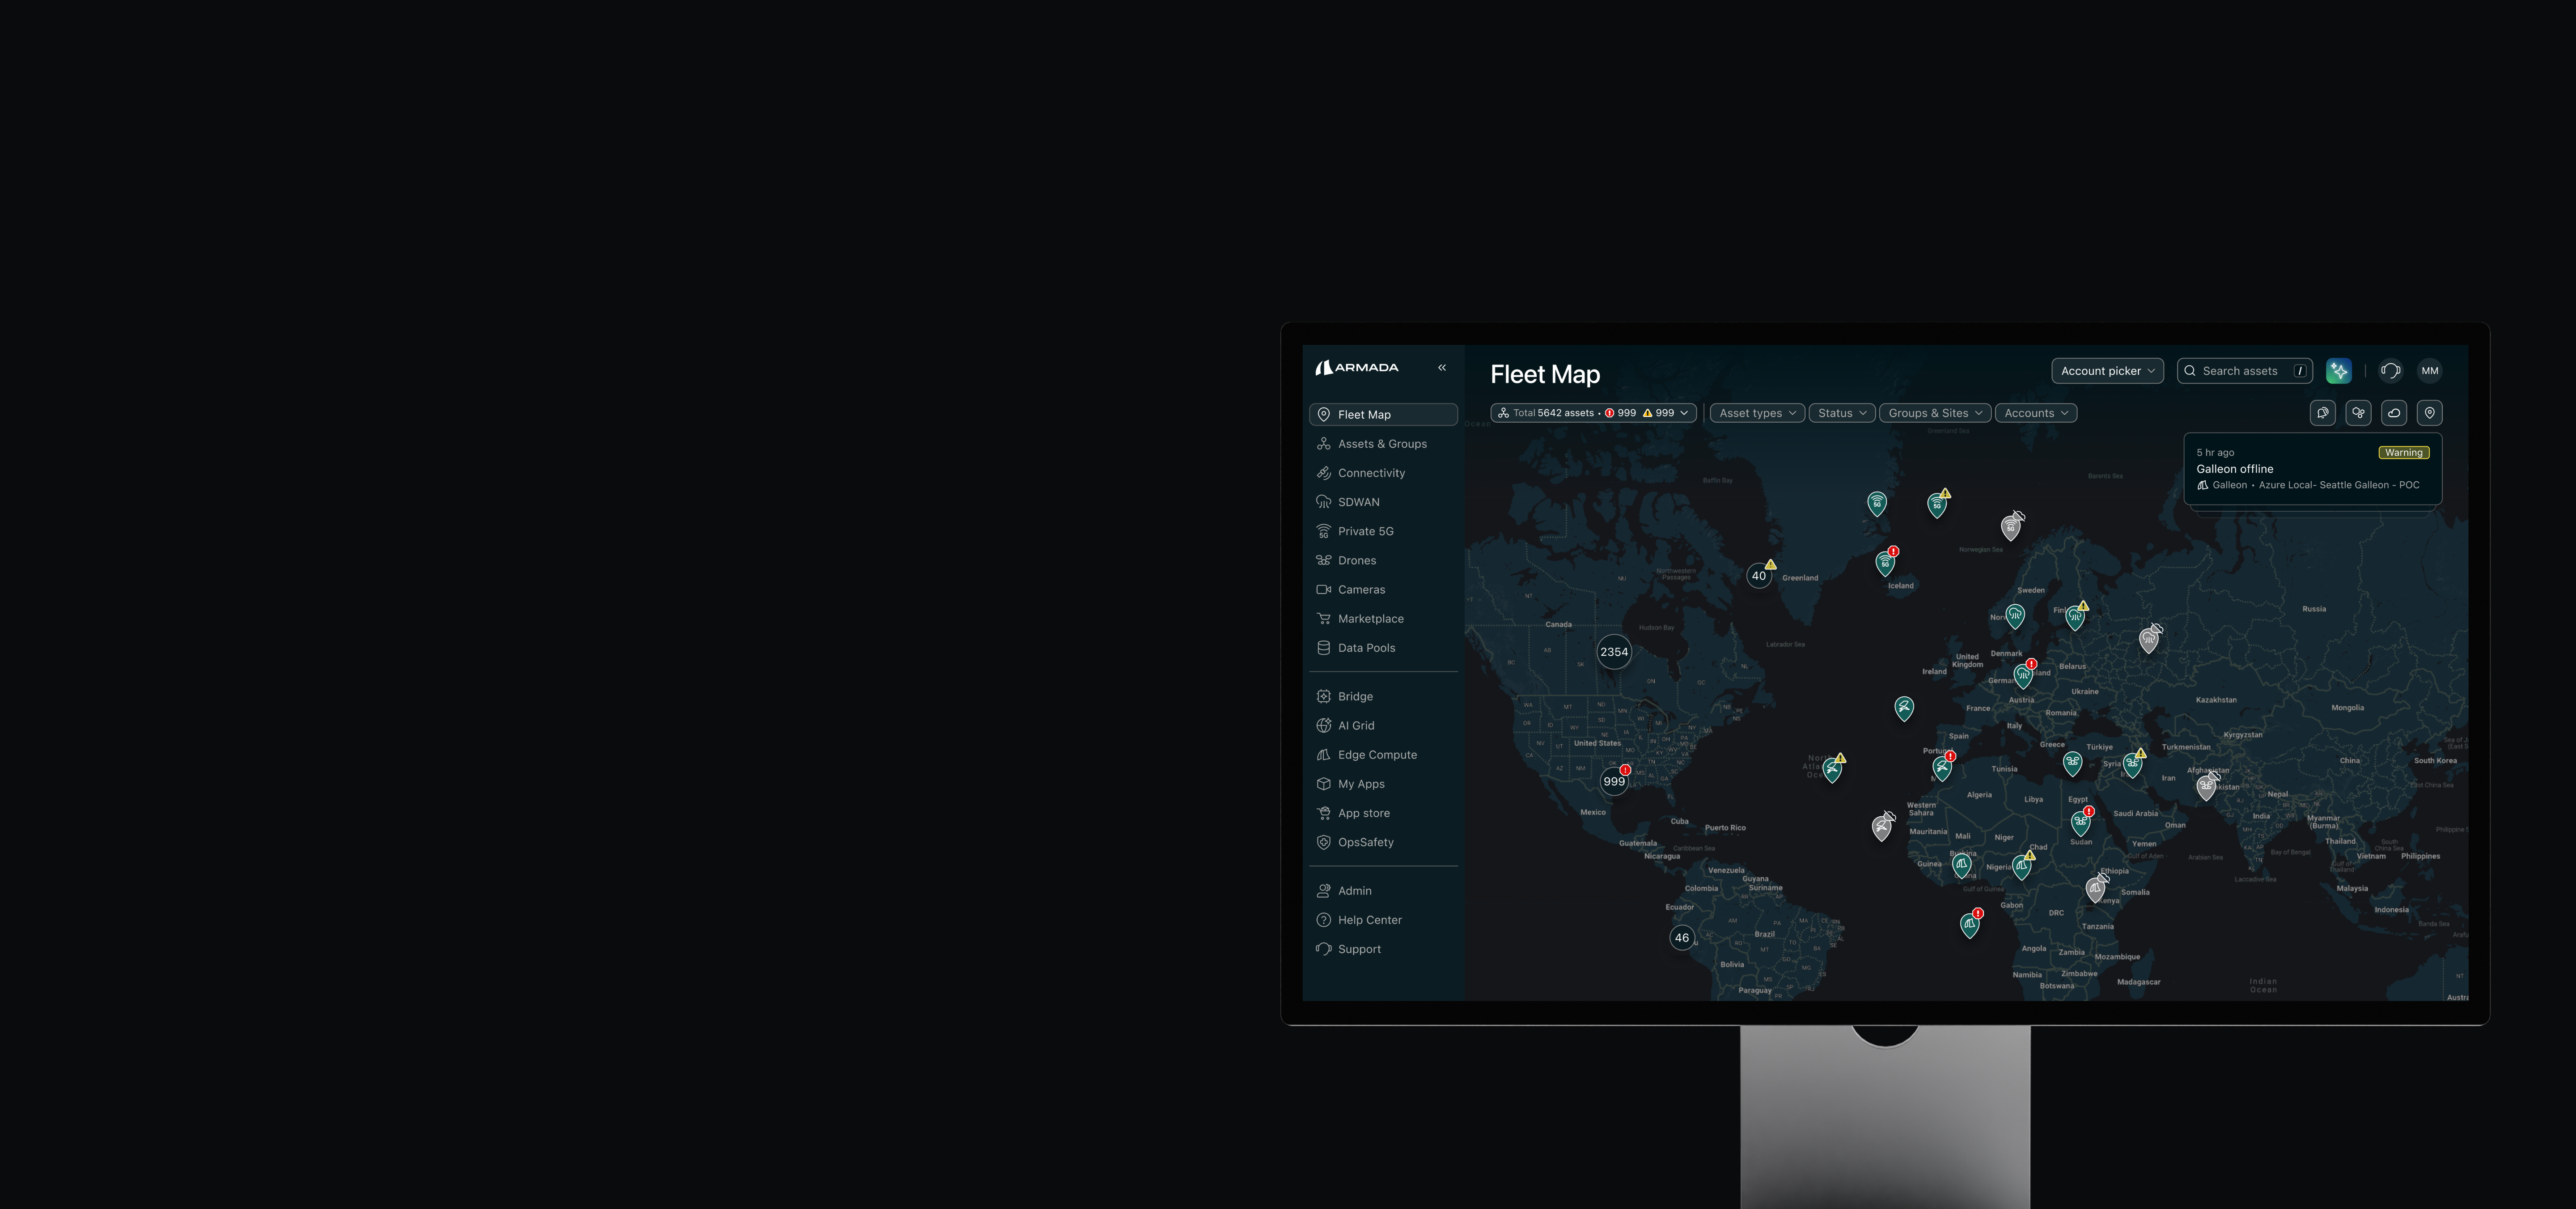This screenshot has width=2576, height=1209.
Task: Open the SDWAN warning pin over Finland
Action: pos(2076,617)
